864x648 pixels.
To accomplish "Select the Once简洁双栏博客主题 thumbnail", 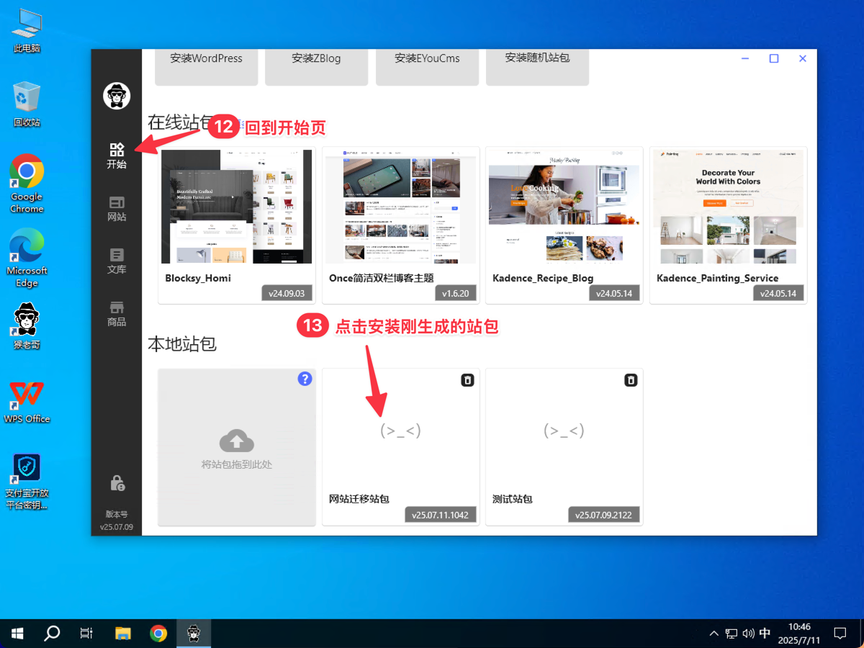I will pyautogui.click(x=400, y=207).
